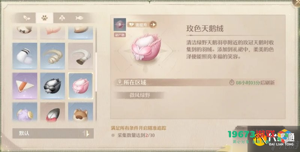
Task: Toggle the sort order arrows icon
Action: click(86, 133)
